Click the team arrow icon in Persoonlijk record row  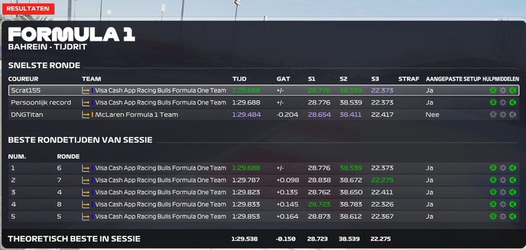coord(85,103)
